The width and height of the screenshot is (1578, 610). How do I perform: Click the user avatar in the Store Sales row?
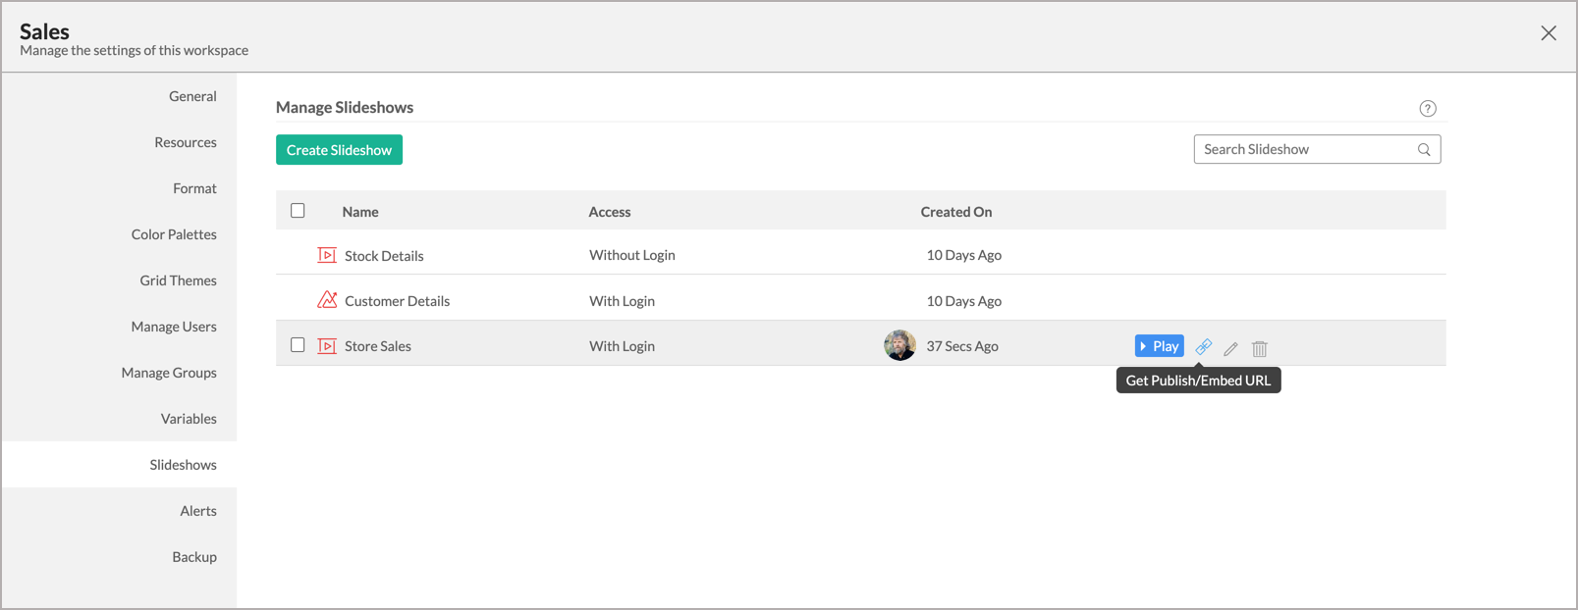tap(899, 345)
